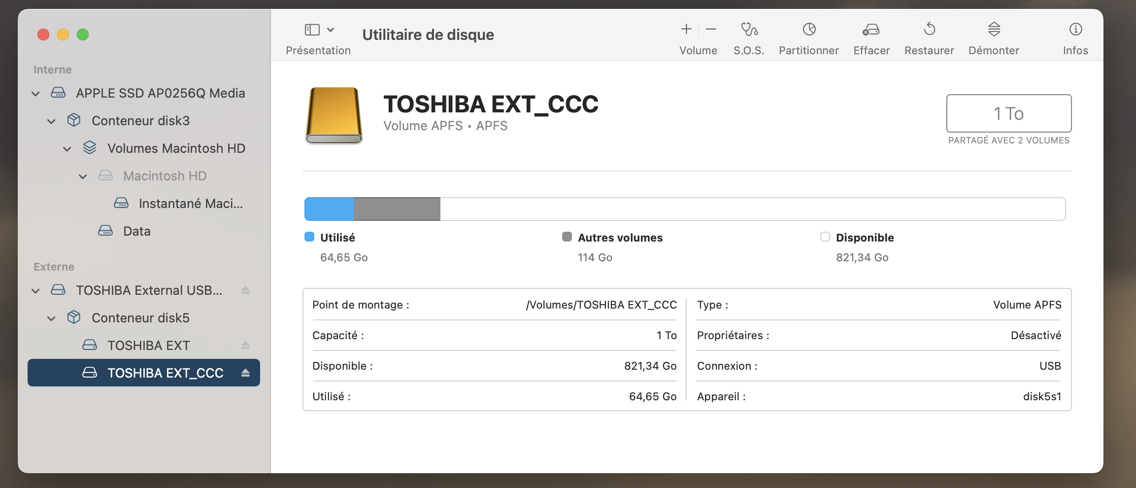Add a volume with the plus button
This screenshot has width=1136, height=488.
coord(686,30)
